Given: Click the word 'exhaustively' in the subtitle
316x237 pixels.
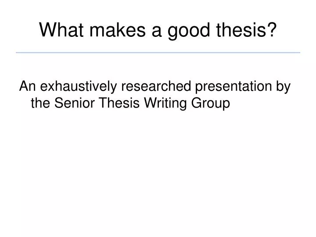Looking at the screenshot, I should tap(79, 87).
